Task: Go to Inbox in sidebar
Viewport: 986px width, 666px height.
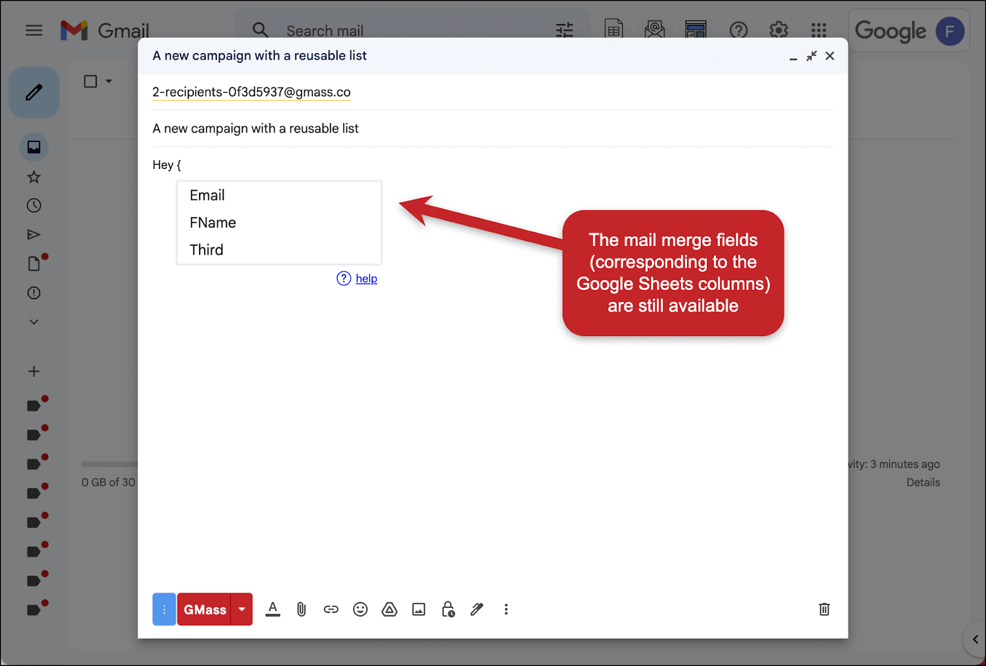Action: pyautogui.click(x=34, y=147)
